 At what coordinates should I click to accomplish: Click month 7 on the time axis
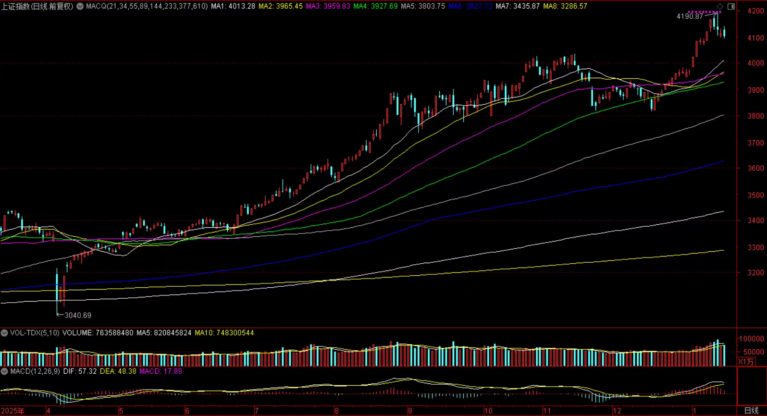257,411
